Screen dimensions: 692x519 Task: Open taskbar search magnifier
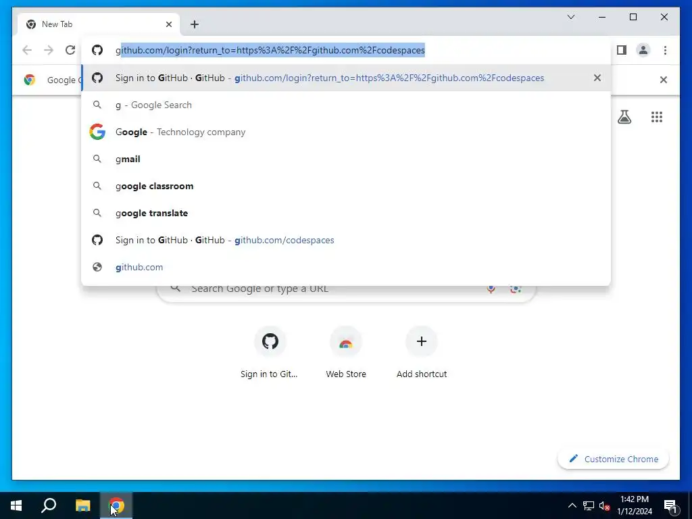click(x=49, y=505)
